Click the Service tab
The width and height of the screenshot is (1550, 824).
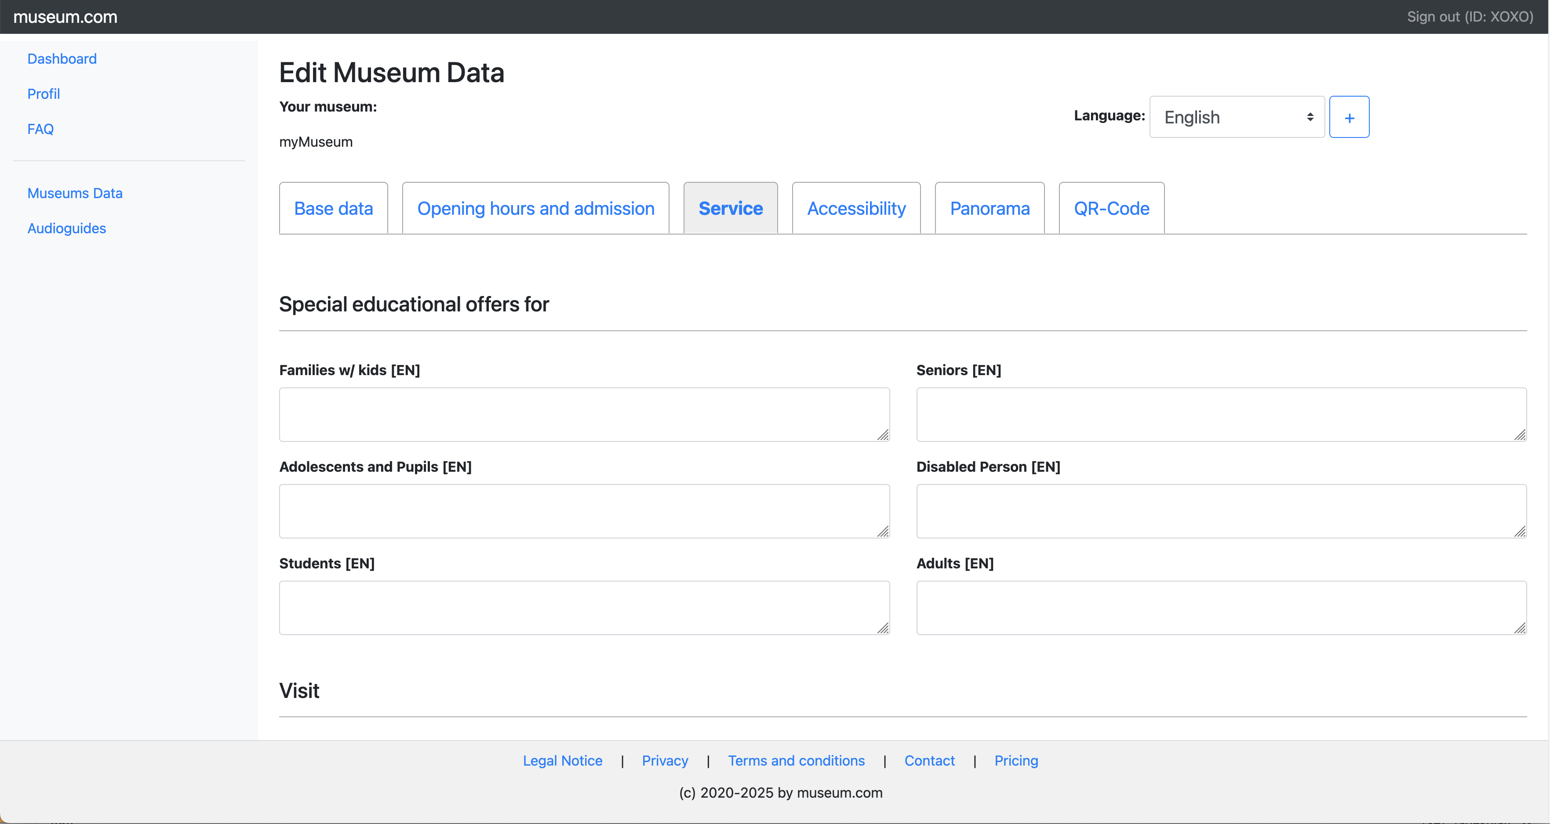pos(730,209)
